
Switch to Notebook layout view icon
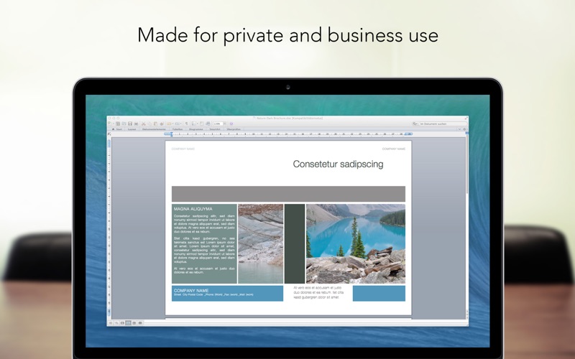(x=134, y=322)
